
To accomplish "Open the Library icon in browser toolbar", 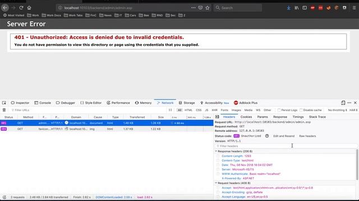I will click(x=297, y=8).
